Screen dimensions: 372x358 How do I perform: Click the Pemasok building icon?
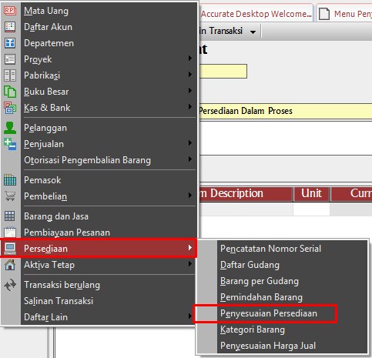tap(10, 179)
